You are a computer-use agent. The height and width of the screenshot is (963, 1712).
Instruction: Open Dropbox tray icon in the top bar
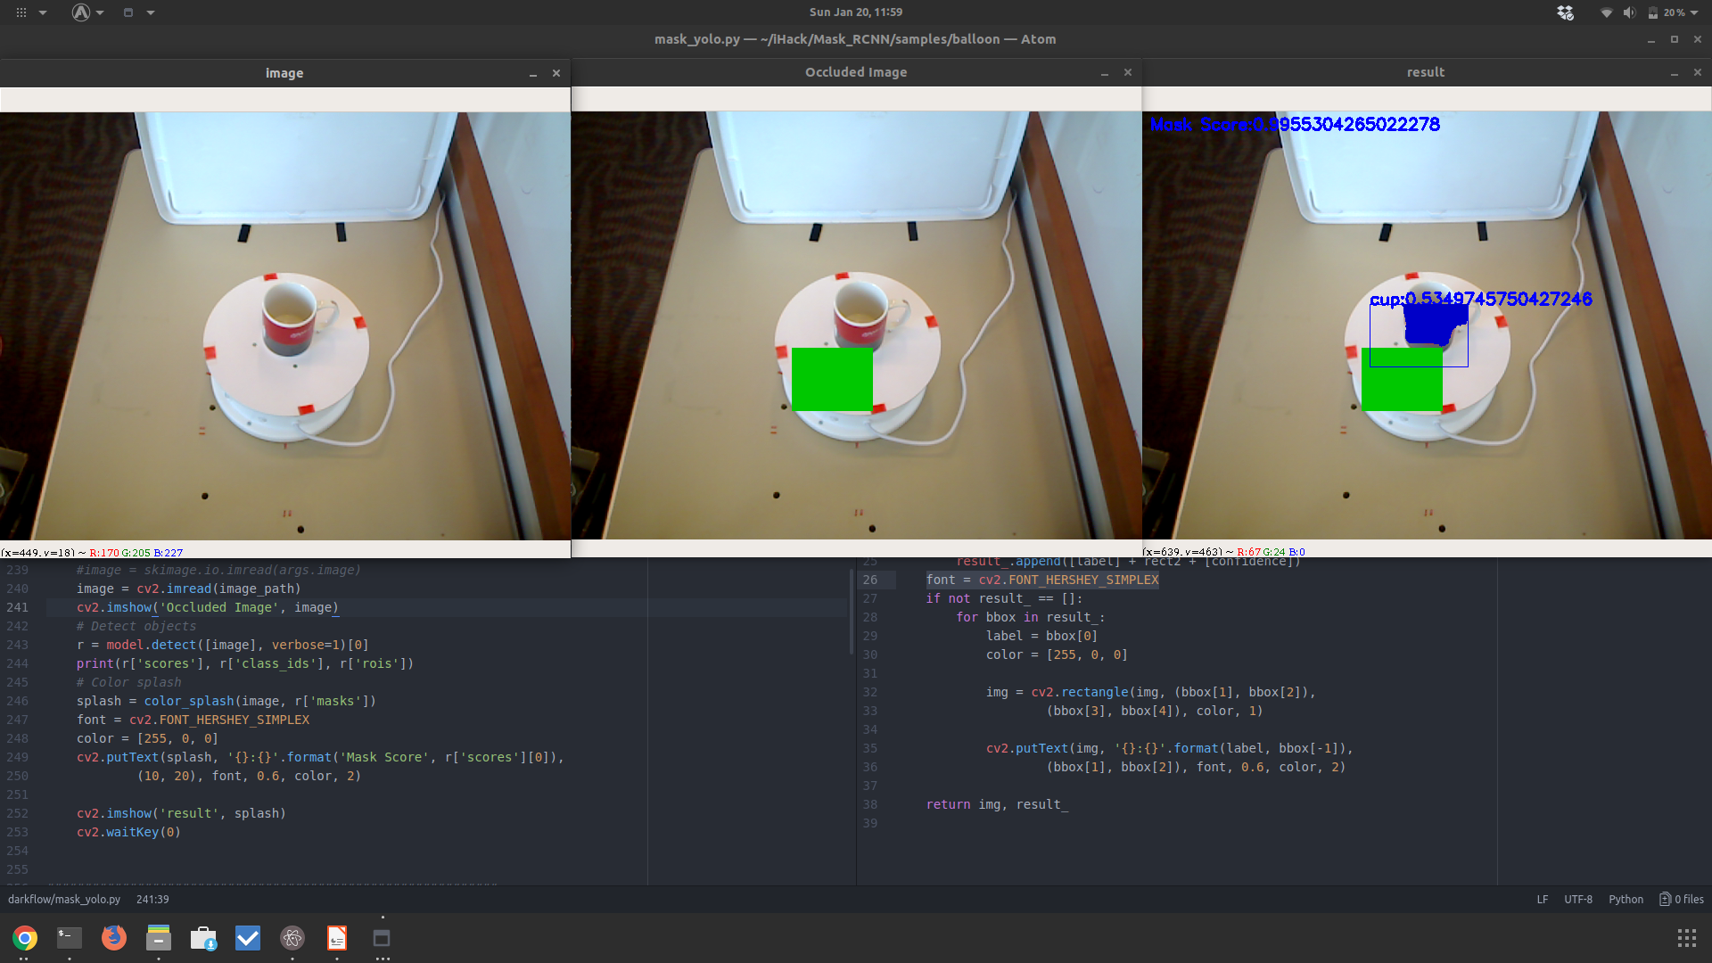pos(1565,12)
